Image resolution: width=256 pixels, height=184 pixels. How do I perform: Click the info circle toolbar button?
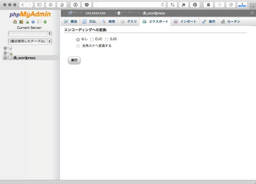[50, 5]
